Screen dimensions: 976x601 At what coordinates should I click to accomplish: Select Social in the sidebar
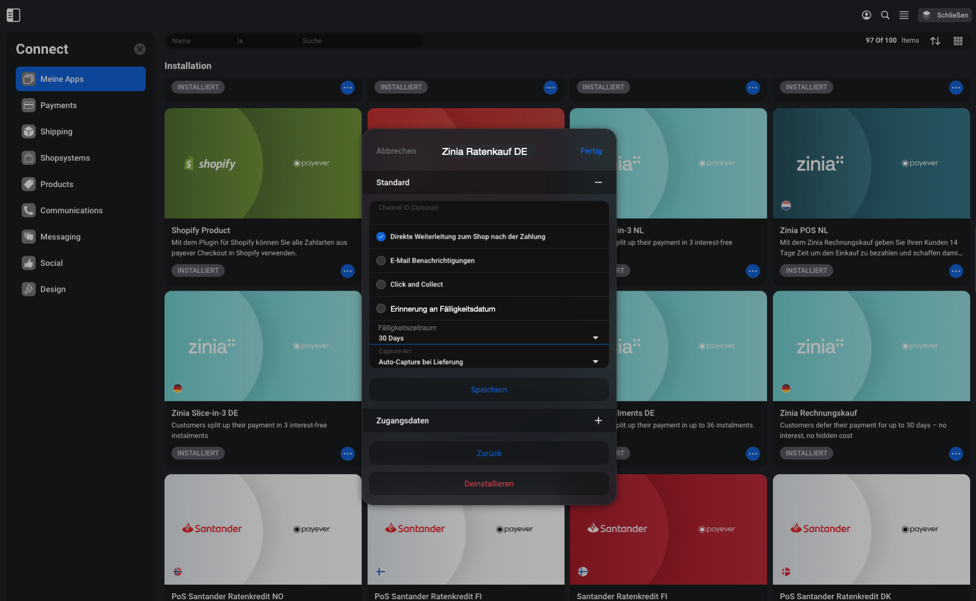[x=81, y=263]
